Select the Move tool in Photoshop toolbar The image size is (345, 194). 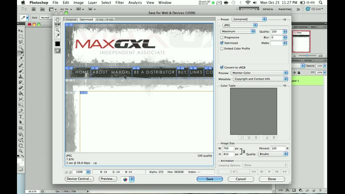click(x=21, y=31)
